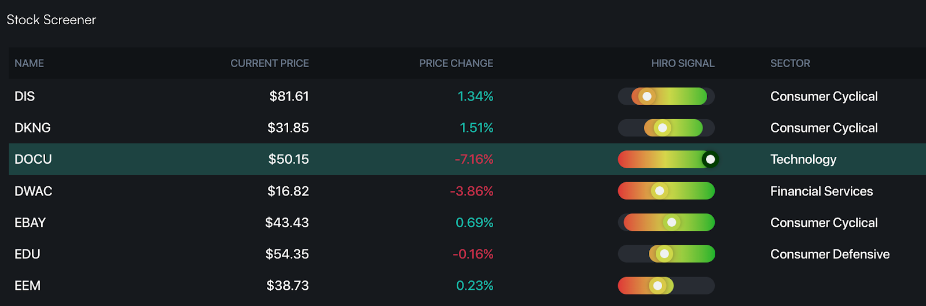
Task: Click the DOCU HIRO signal knob
Action: coord(710,159)
